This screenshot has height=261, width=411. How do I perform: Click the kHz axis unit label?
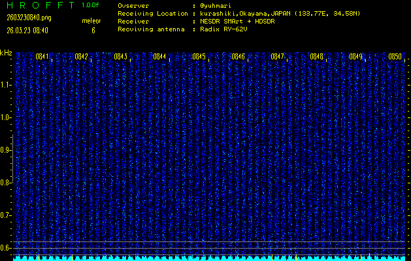click(6, 53)
